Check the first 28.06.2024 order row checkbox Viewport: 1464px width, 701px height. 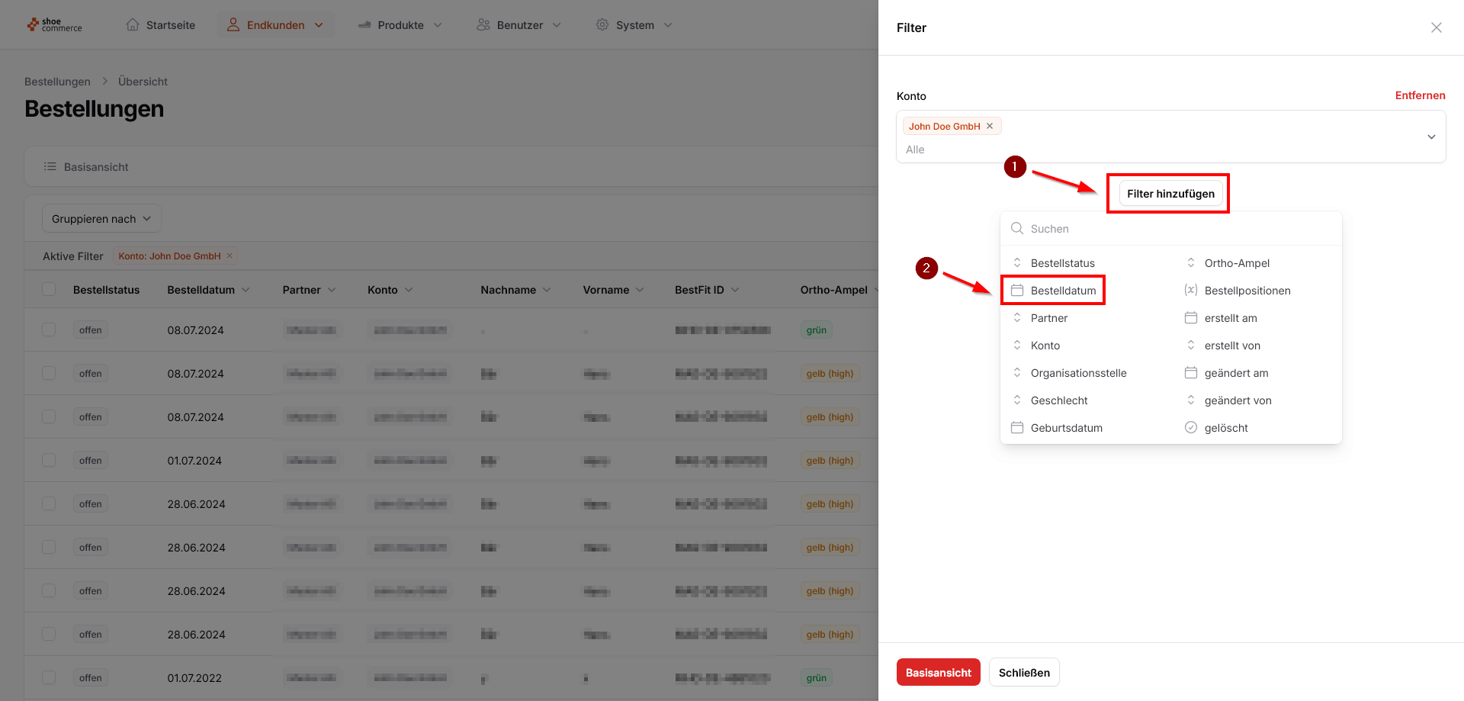click(49, 503)
